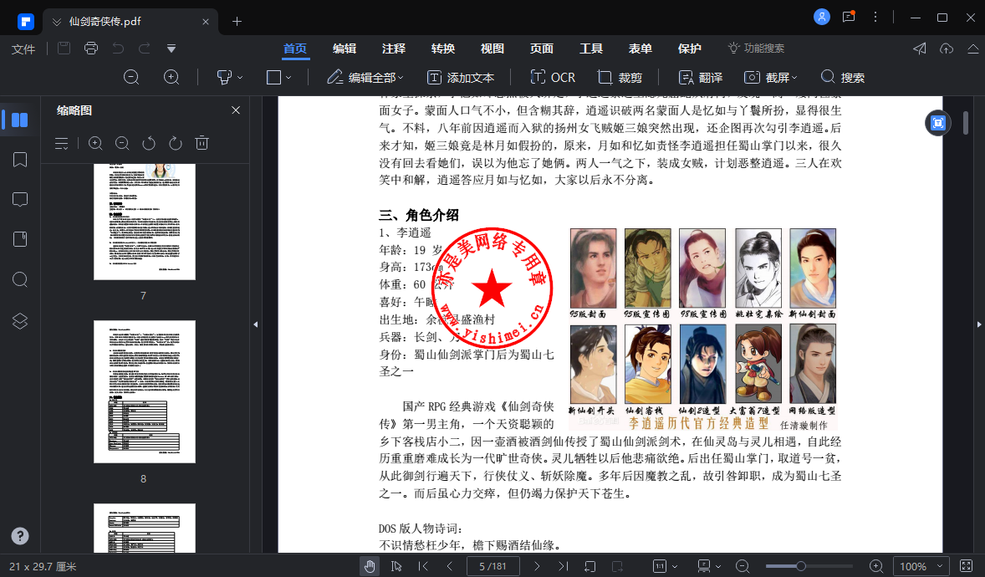Open the message notifications icon
This screenshot has width=985, height=577.
coord(850,17)
